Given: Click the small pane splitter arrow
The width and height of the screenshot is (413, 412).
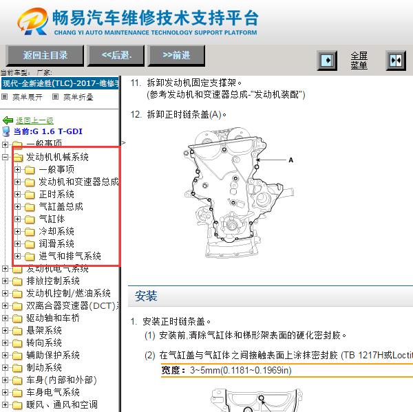Looking at the screenshot, I should 123,142.
